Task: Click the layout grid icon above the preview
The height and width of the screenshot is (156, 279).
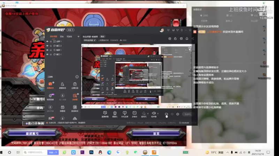Action: [x=181, y=38]
